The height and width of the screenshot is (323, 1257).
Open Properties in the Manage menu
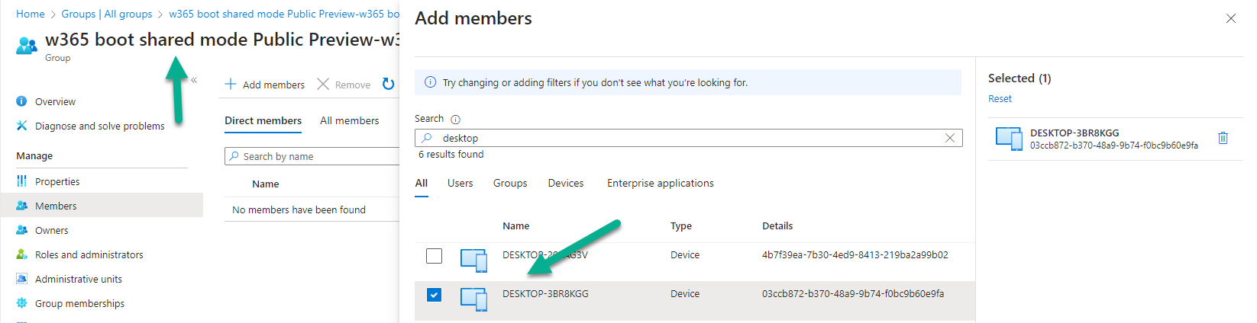tap(57, 181)
